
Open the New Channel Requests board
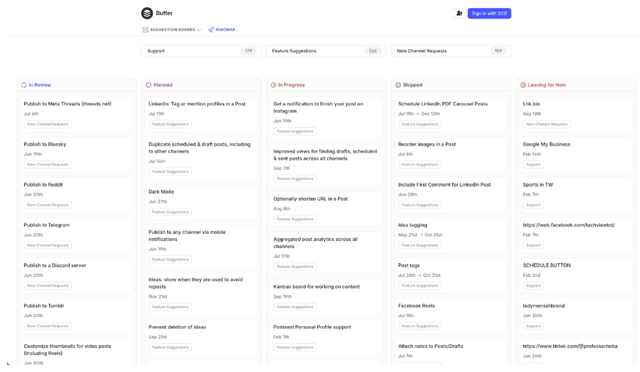(x=450, y=51)
